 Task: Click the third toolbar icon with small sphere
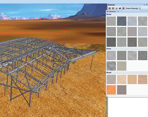coord(117,8)
